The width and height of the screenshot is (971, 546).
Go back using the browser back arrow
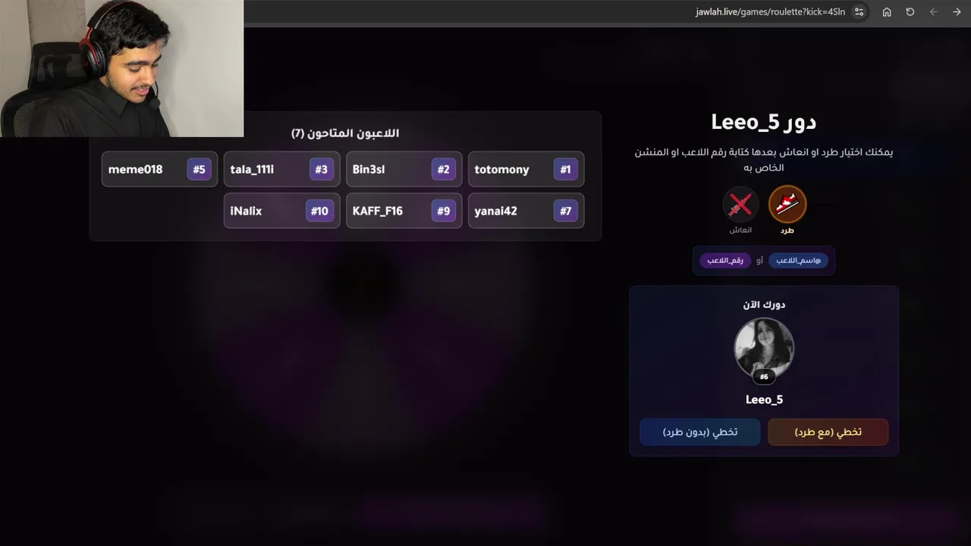coord(934,12)
